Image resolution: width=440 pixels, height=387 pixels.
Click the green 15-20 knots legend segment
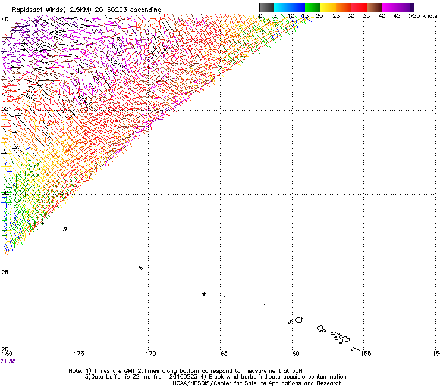click(313, 7)
